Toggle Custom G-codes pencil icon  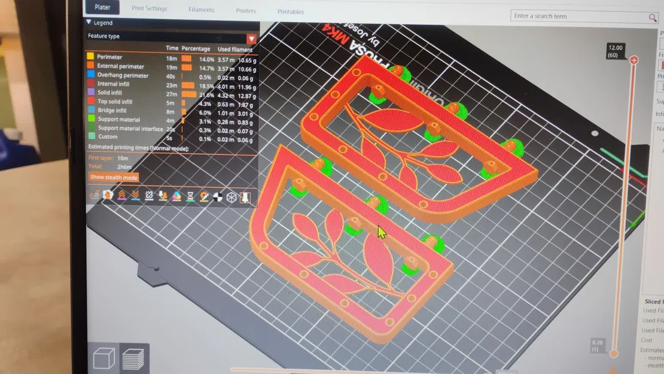204,196
